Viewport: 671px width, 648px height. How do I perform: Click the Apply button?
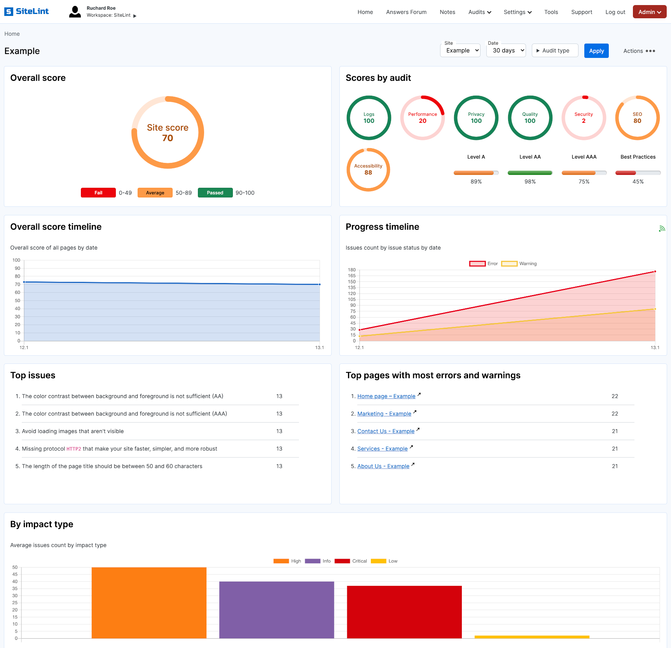coord(596,51)
